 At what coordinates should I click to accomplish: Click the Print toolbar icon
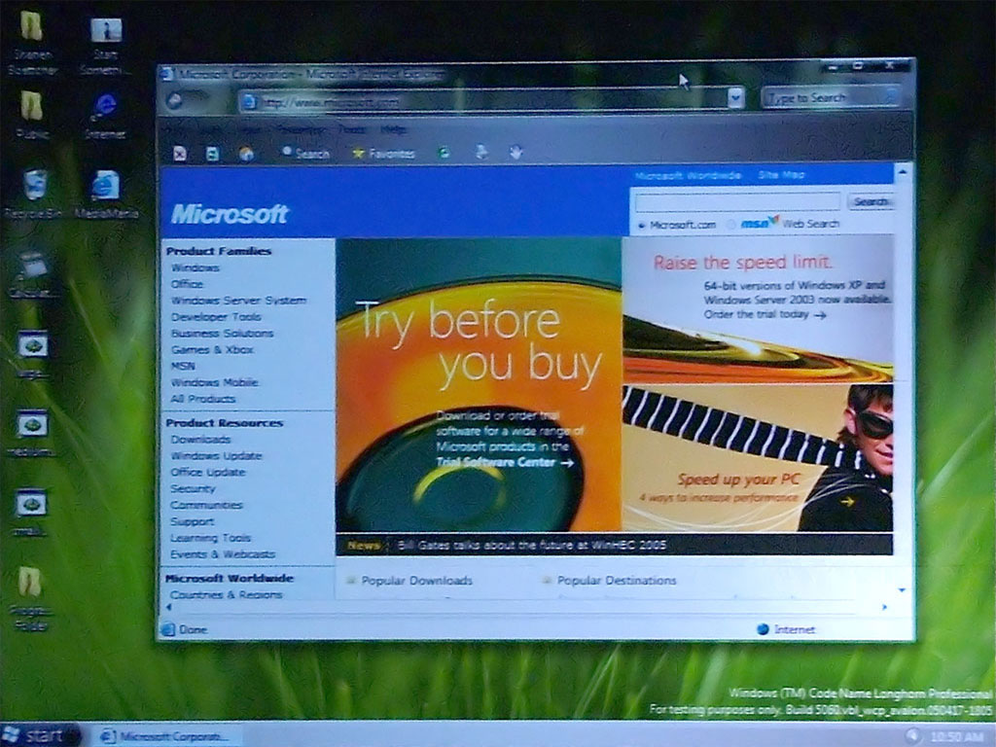[481, 152]
